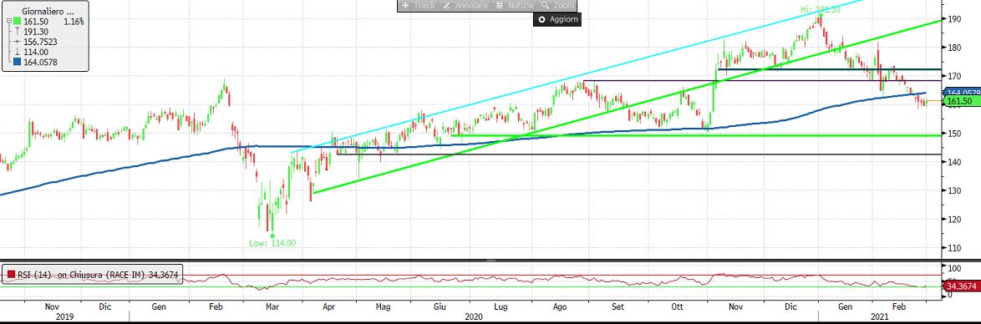This screenshot has height=324, width=981.
Task: Open the Notizie news overlay
Action: [x=515, y=5]
